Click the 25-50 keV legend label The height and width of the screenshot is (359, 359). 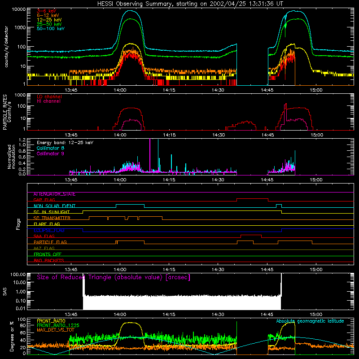pos(49,24)
